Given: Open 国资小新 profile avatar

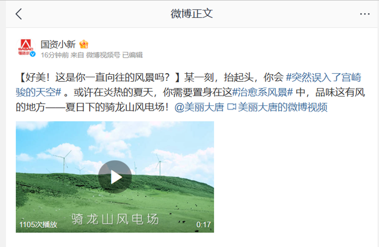Looking at the screenshot, I should click(x=26, y=48).
